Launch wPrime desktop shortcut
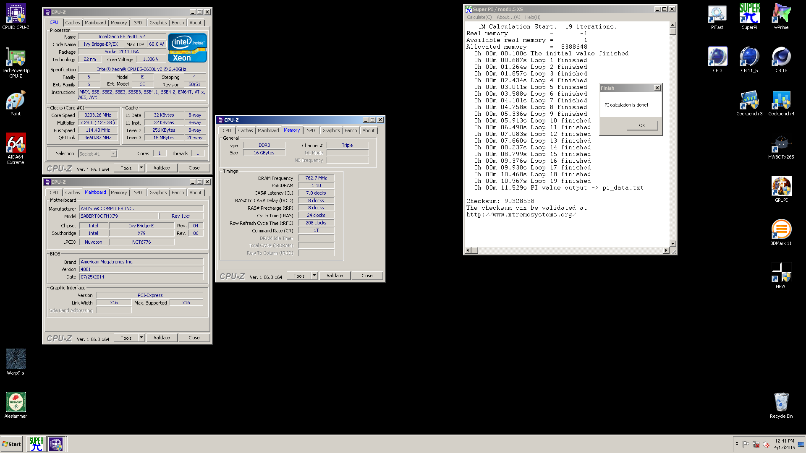Viewport: 806px width, 453px height. tap(781, 17)
